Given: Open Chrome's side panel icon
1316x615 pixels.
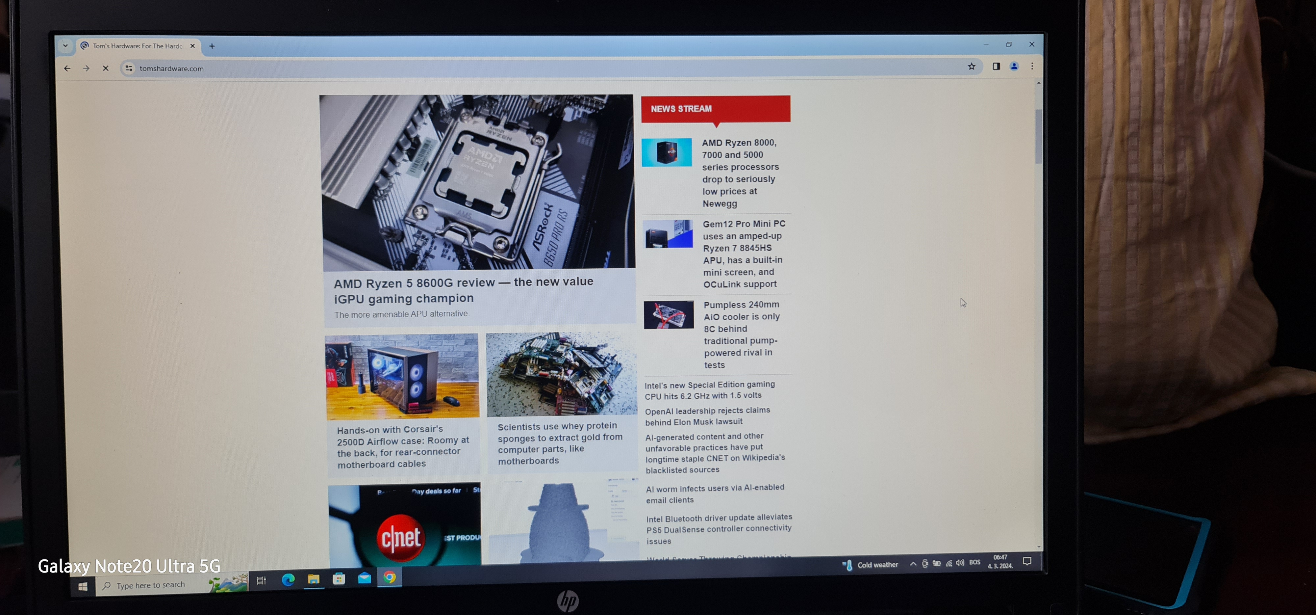Looking at the screenshot, I should click(996, 67).
